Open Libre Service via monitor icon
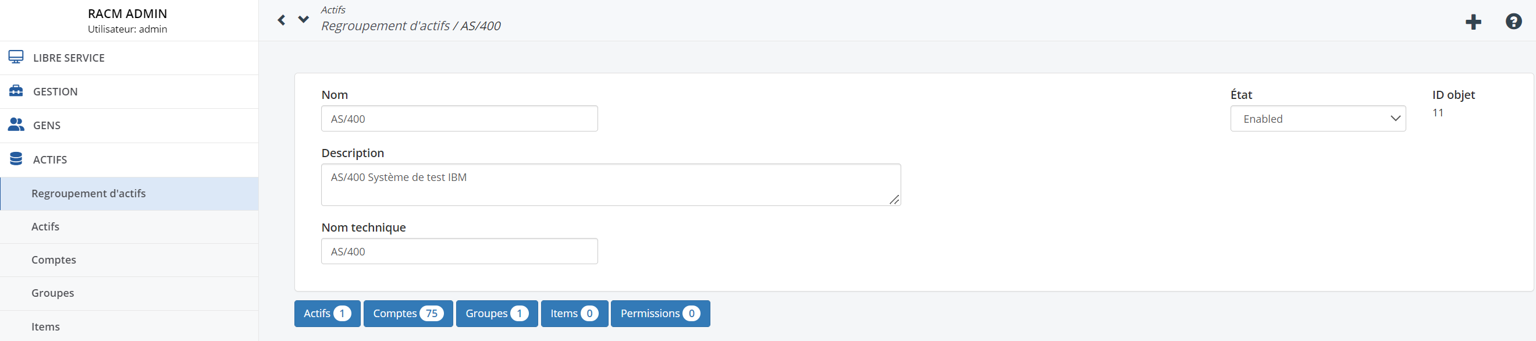 pyautogui.click(x=16, y=57)
